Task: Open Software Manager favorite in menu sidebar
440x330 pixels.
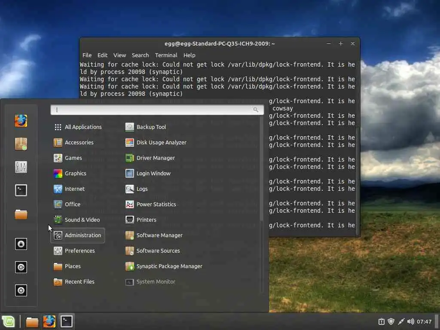Action: [21, 144]
